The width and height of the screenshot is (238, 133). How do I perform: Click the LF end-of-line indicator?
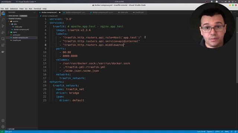coord(222,132)
